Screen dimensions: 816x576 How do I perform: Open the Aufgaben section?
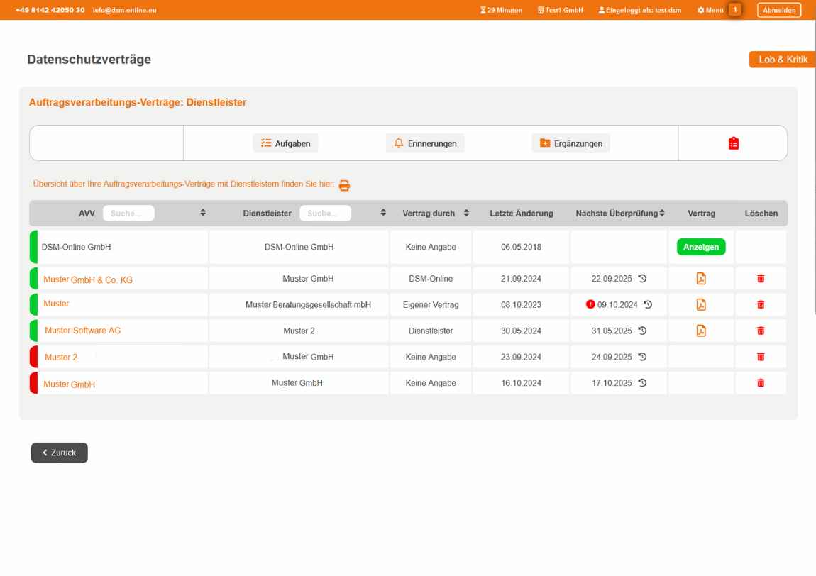286,143
